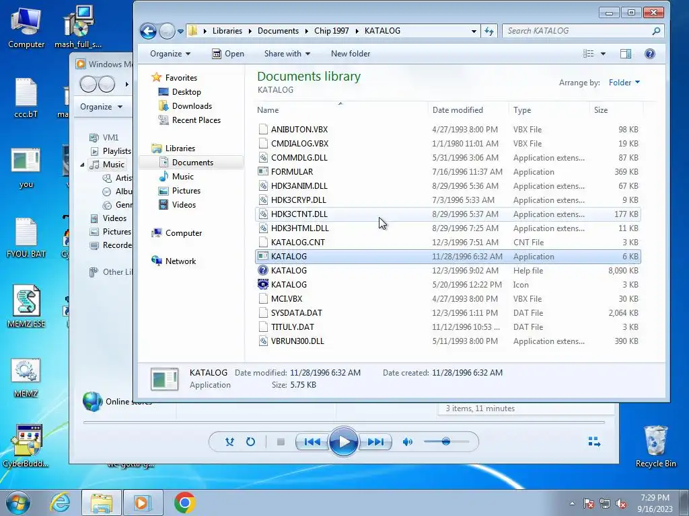This screenshot has height=516, width=689.
Task: Select the SYSDATA.DAT file
Action: pyautogui.click(x=447, y=313)
